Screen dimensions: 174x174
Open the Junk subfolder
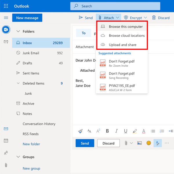tap(41, 93)
